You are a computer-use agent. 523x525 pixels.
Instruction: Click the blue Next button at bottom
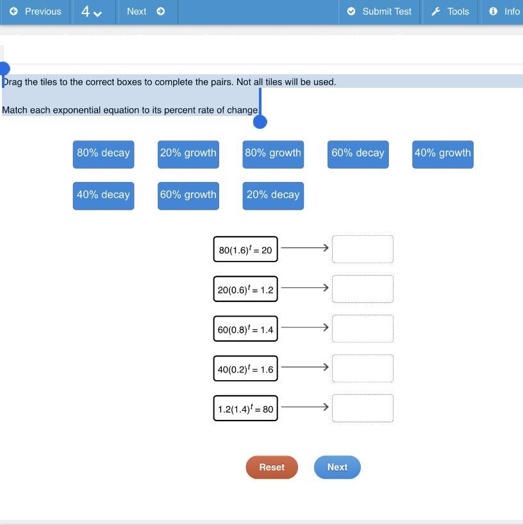(337, 467)
